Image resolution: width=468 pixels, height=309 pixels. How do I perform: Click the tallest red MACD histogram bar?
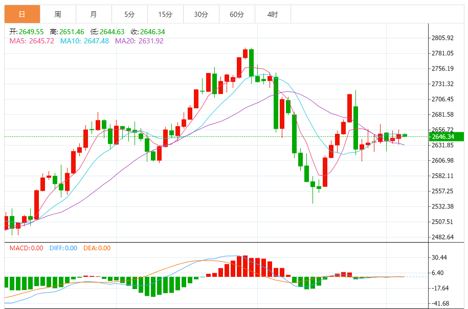[246, 266]
